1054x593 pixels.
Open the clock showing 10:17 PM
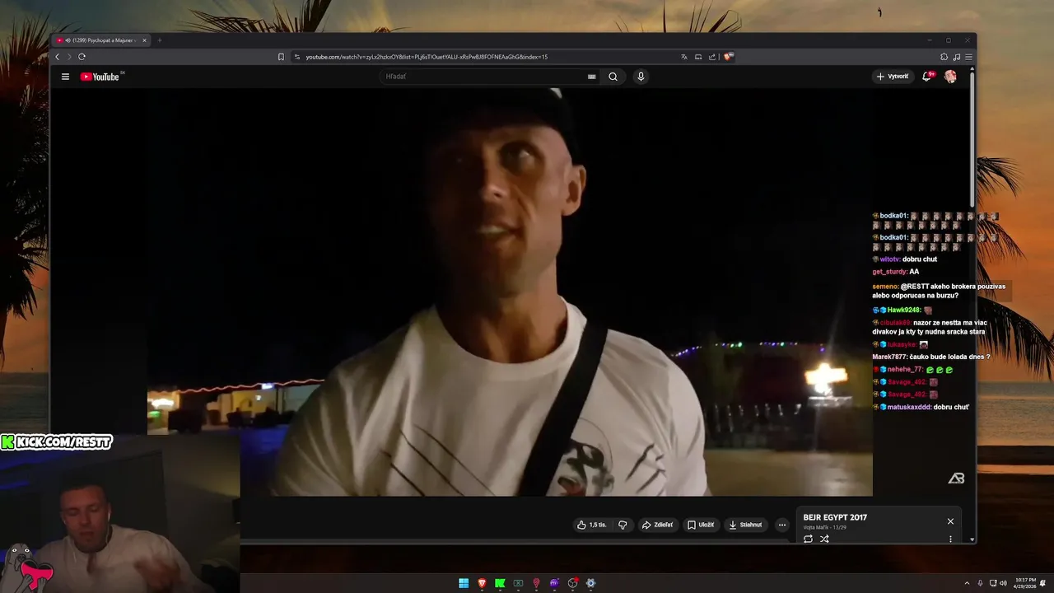(1025, 583)
